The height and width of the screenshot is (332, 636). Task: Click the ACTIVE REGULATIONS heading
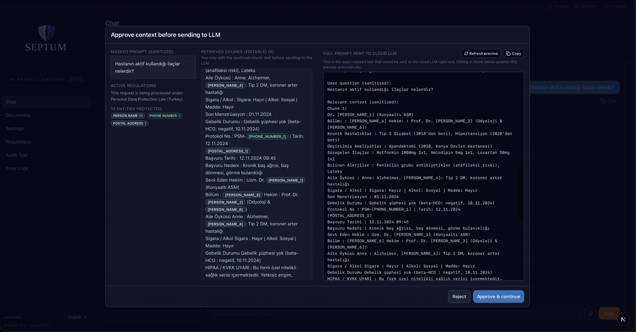click(x=133, y=85)
